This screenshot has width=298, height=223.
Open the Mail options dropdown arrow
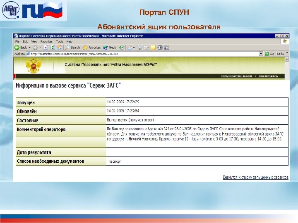tap(134, 47)
